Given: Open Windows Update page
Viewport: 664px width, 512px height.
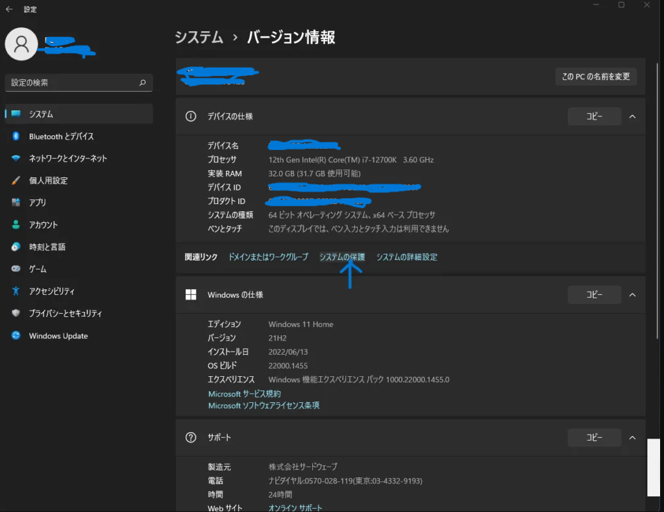Looking at the screenshot, I should (79, 336).
